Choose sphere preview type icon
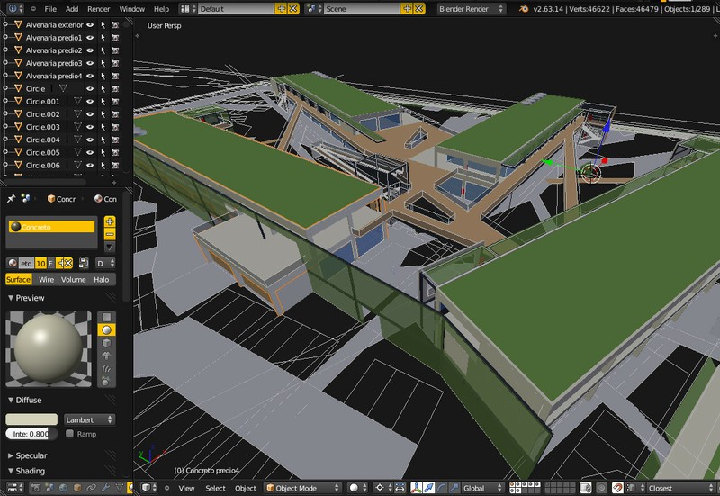The width and height of the screenshot is (720, 496). click(106, 330)
